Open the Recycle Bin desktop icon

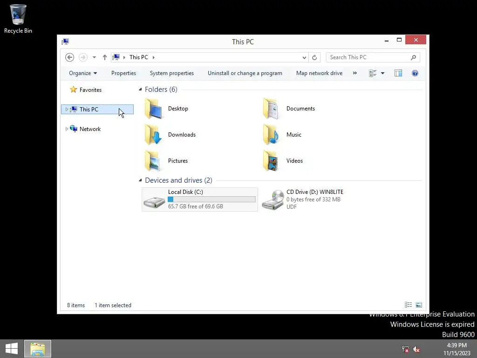click(18, 18)
